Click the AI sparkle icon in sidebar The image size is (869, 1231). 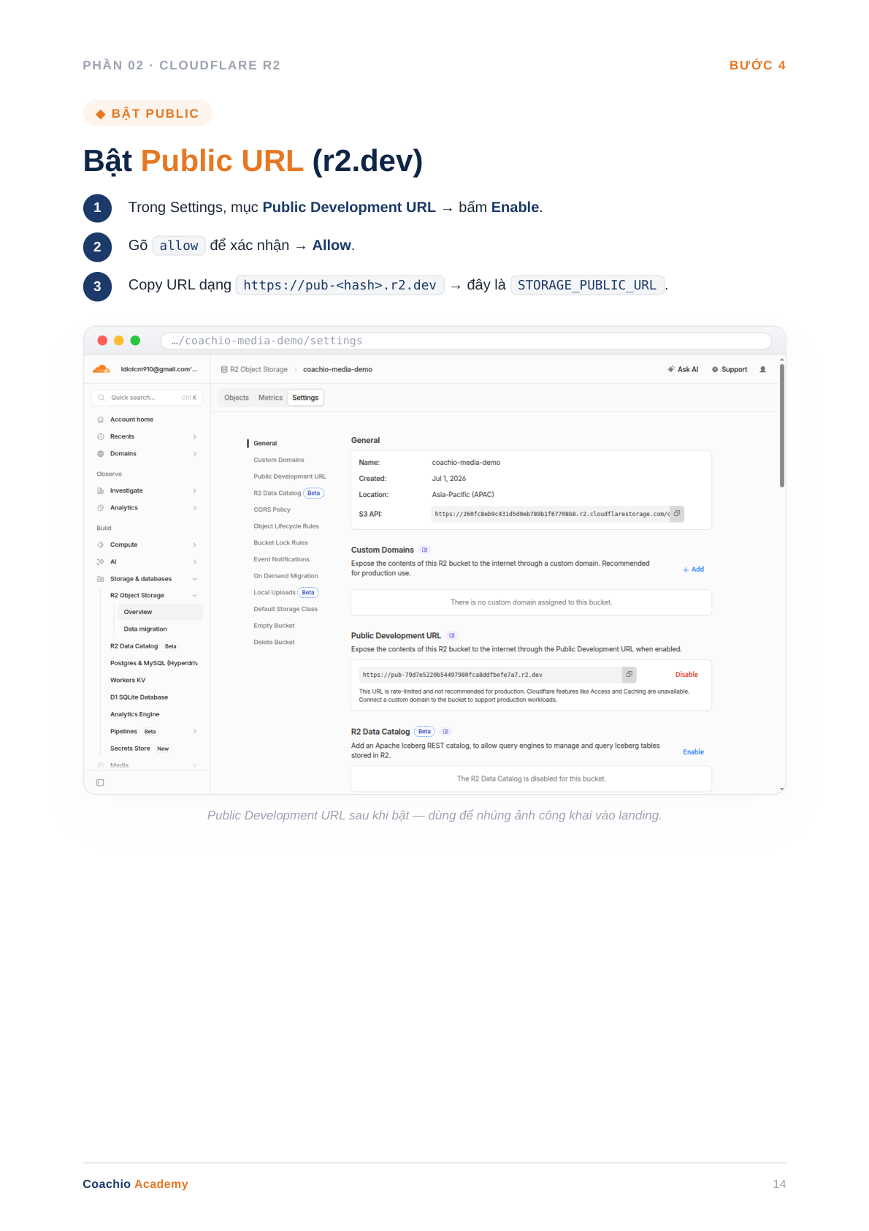(101, 562)
